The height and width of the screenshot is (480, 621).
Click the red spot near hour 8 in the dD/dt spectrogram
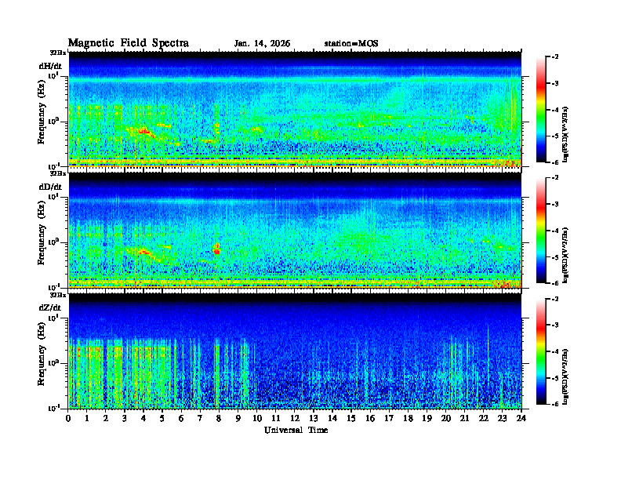[217, 249]
